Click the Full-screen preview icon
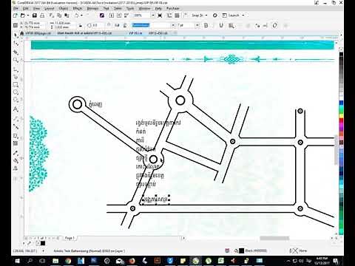This screenshot has height=266, width=355. [160, 16]
